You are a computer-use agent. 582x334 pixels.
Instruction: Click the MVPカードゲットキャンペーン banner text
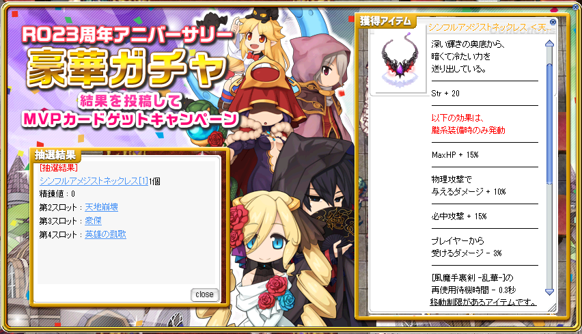pyautogui.click(x=130, y=120)
